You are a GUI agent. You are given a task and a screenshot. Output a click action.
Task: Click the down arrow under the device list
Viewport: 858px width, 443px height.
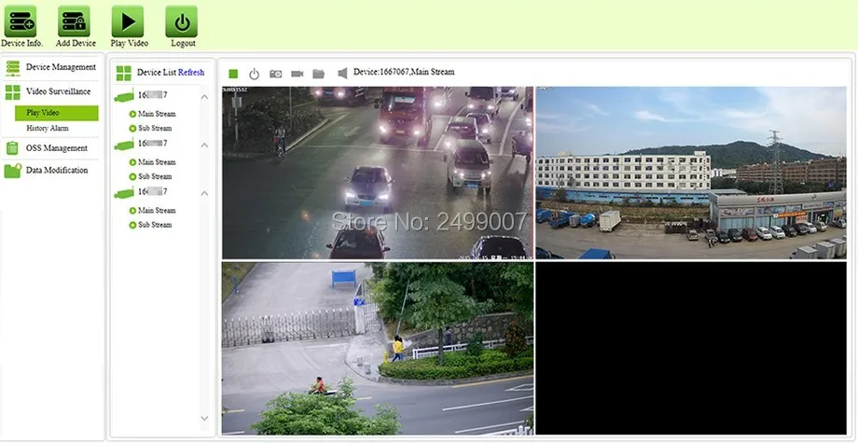[x=204, y=419]
